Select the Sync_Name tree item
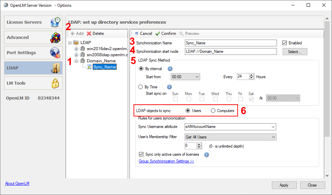332x195 pixels. [x=104, y=67]
